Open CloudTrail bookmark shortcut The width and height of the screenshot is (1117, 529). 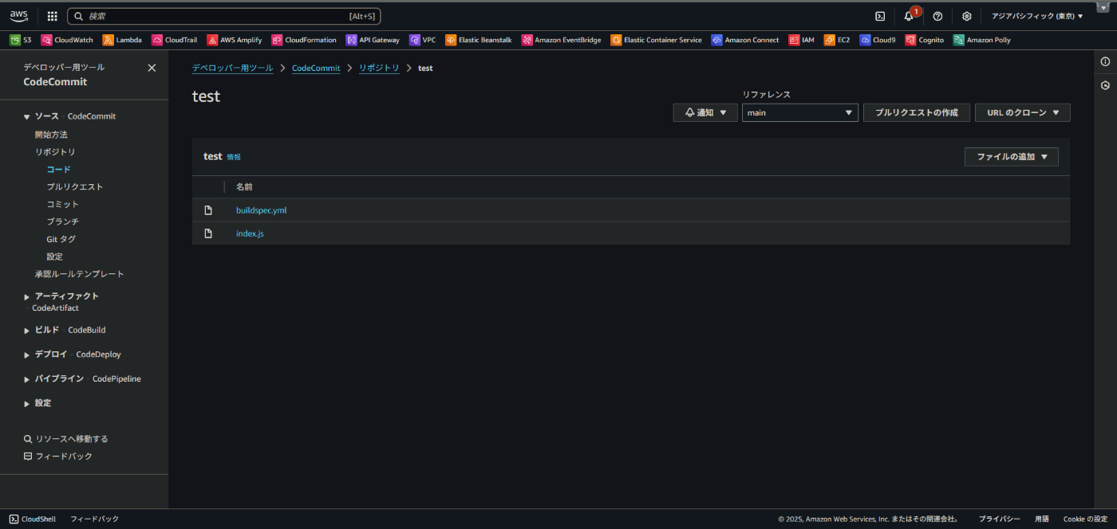coord(174,40)
